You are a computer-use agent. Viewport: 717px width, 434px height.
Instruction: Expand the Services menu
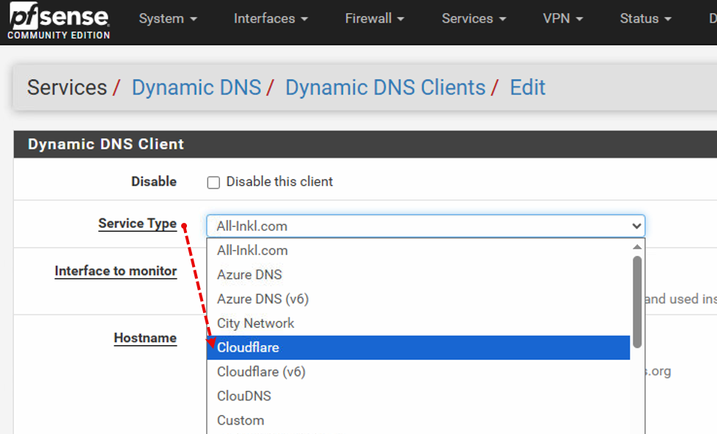tap(474, 19)
